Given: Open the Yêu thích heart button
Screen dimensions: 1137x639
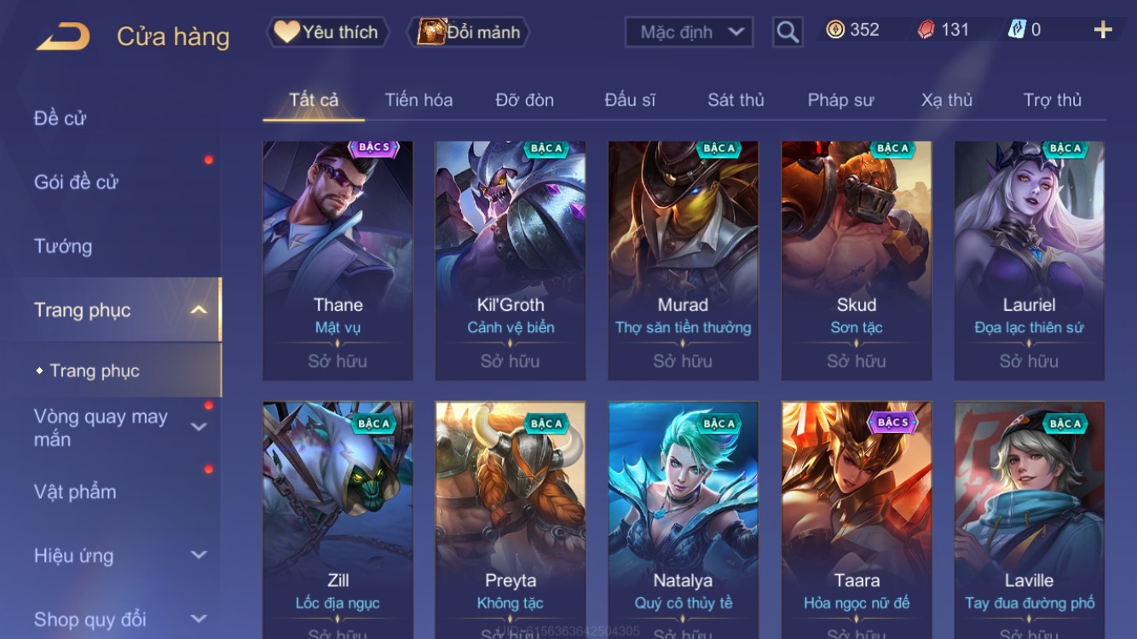Looking at the screenshot, I should [x=327, y=32].
